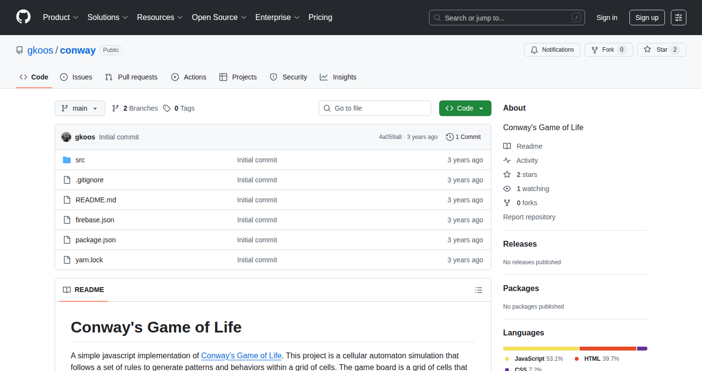This screenshot has width=702, height=371.
Task: Open firebase.json file
Action: pyautogui.click(x=95, y=220)
